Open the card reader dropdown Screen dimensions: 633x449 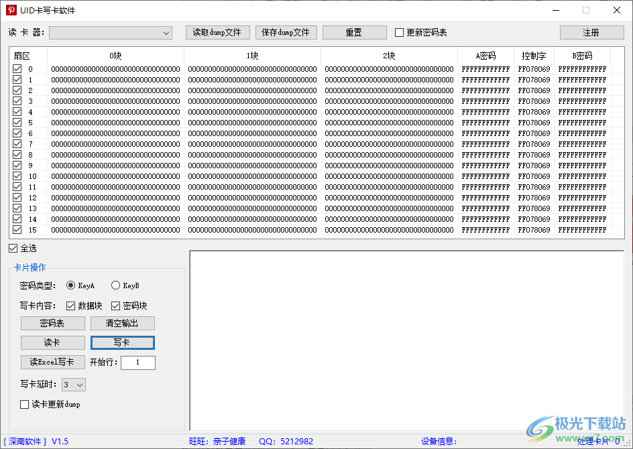tap(111, 33)
